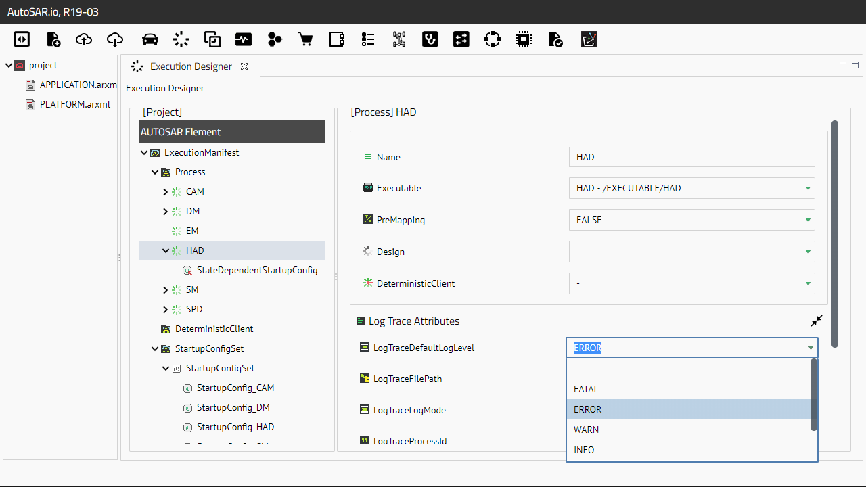Collapse the StartupConfigSet tree node
Screen dimensions: 866x487
(x=155, y=349)
